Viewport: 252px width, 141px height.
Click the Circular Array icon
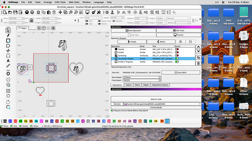pos(8,96)
